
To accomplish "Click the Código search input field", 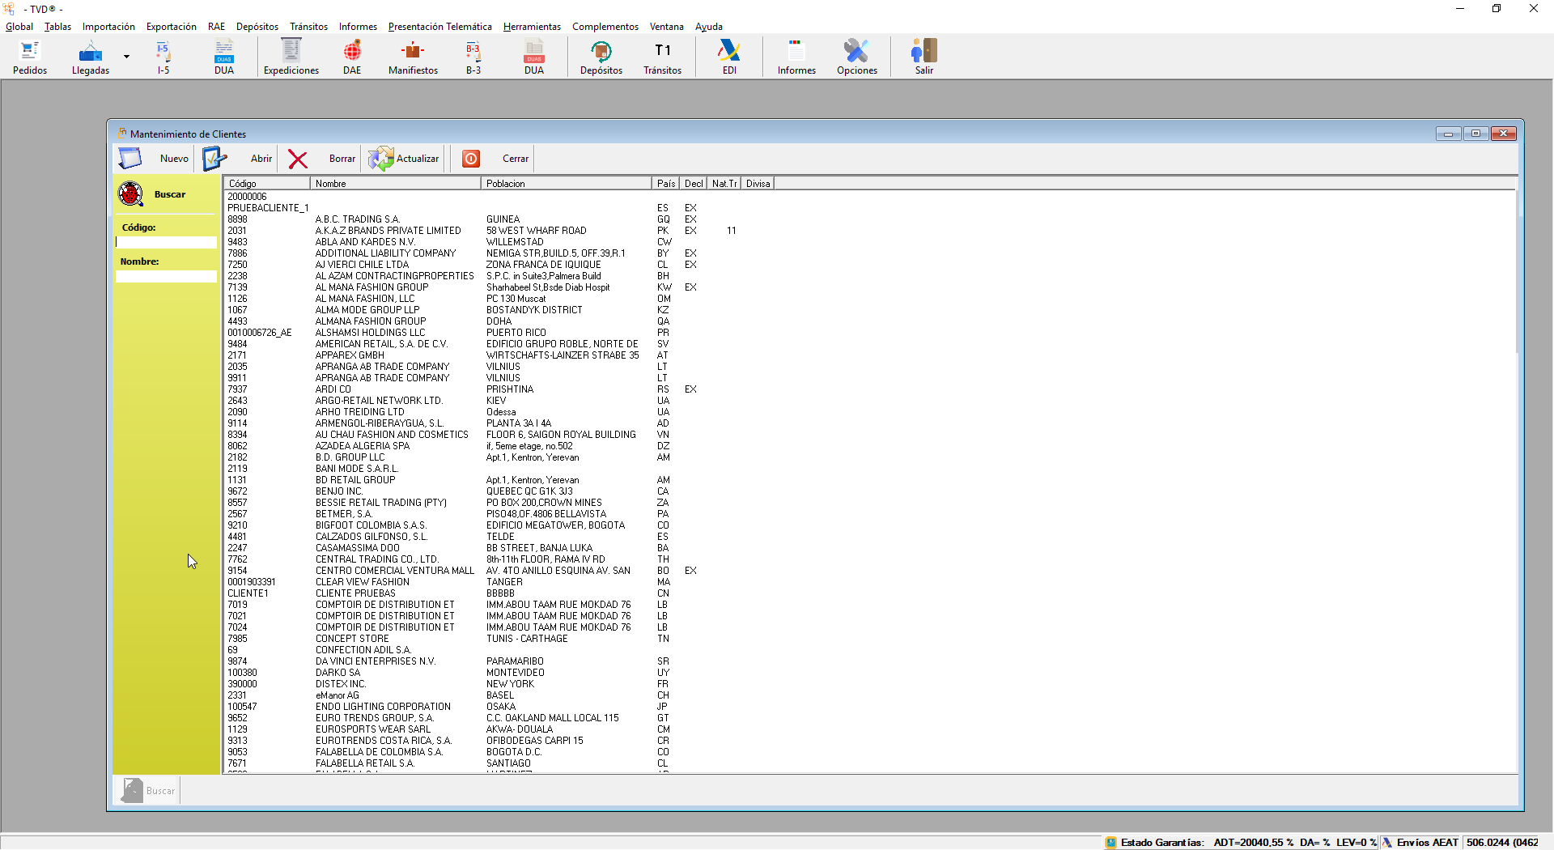I will click(x=166, y=242).
